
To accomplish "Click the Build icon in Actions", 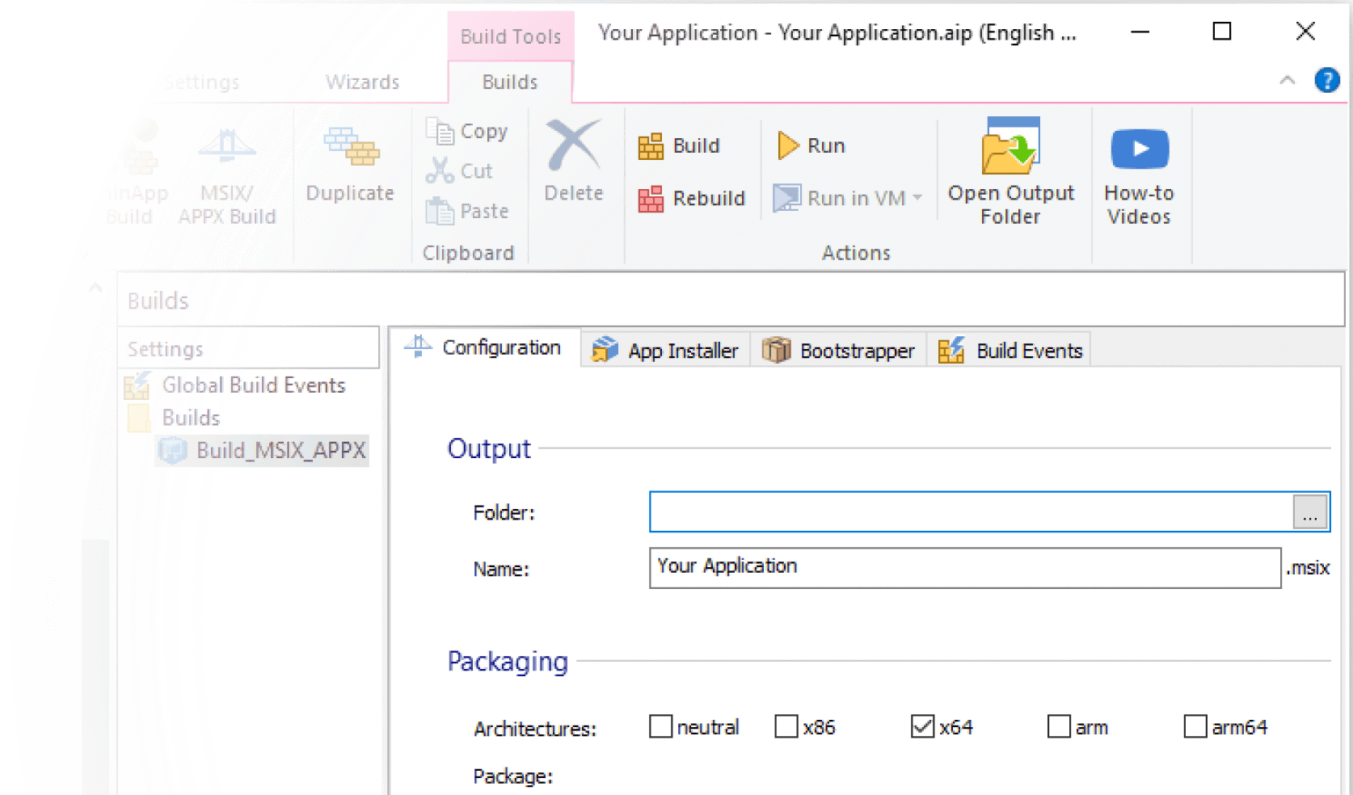I will click(x=651, y=146).
